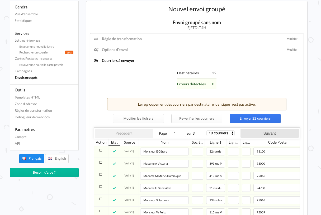Click Lettres in the Services menu
This screenshot has width=321, height=215.
20,41
